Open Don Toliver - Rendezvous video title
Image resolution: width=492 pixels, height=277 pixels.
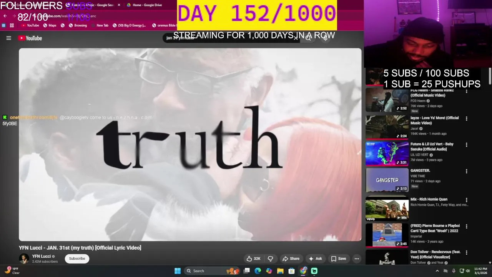point(435,254)
